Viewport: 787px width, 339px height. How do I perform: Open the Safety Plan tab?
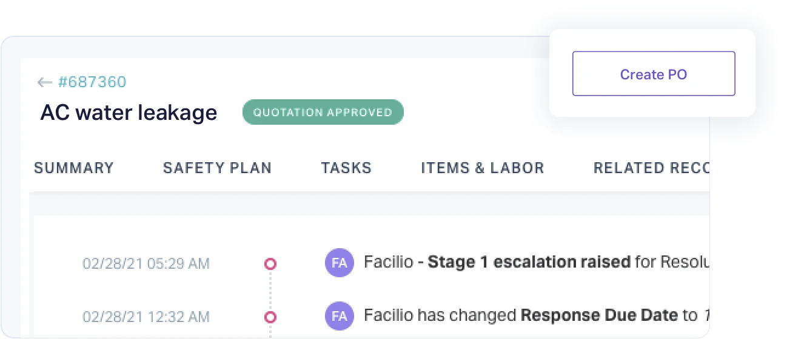click(x=217, y=168)
